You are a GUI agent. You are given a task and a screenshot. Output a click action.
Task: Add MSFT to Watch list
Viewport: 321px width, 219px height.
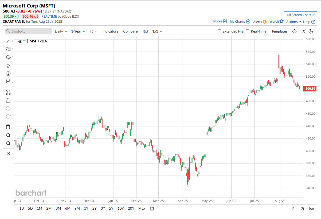pos(277,21)
